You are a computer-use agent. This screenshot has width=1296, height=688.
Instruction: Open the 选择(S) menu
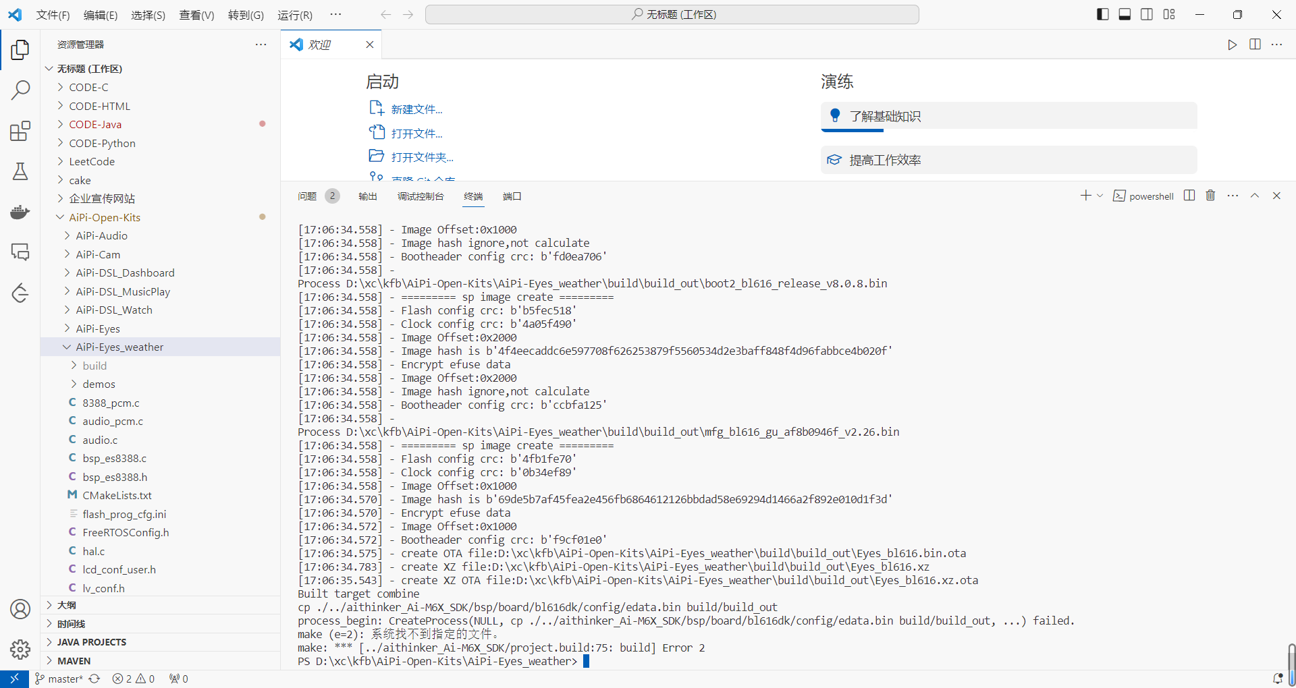148,15
